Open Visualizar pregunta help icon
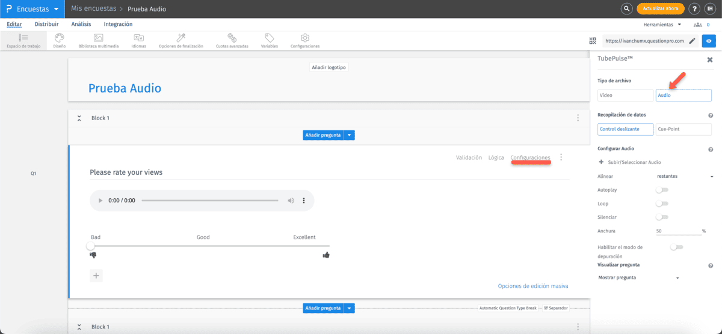This screenshot has width=722, height=334. pyautogui.click(x=711, y=266)
